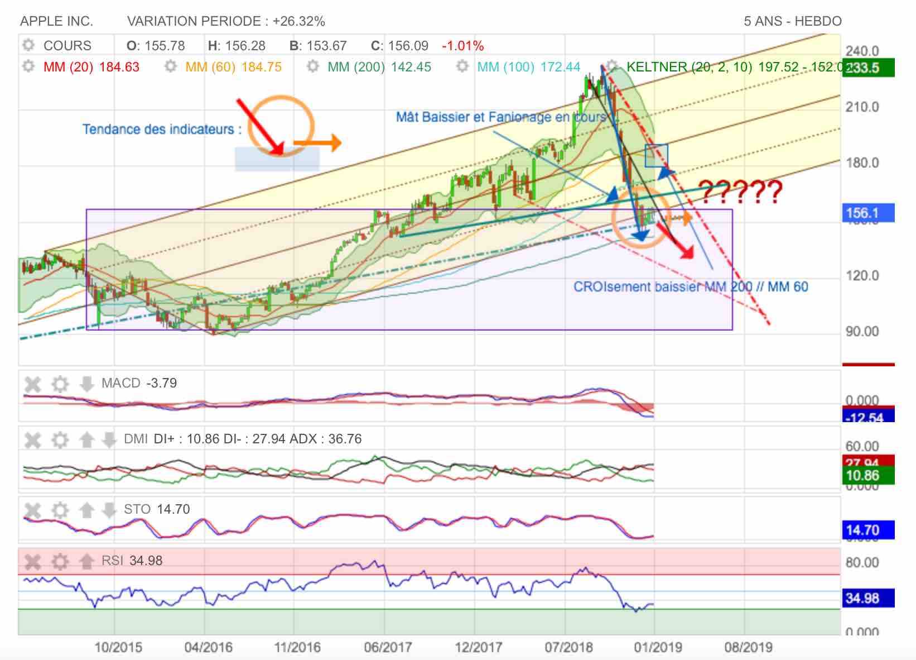
Task: Click the APPLE INC. title
Action: click(57, 21)
